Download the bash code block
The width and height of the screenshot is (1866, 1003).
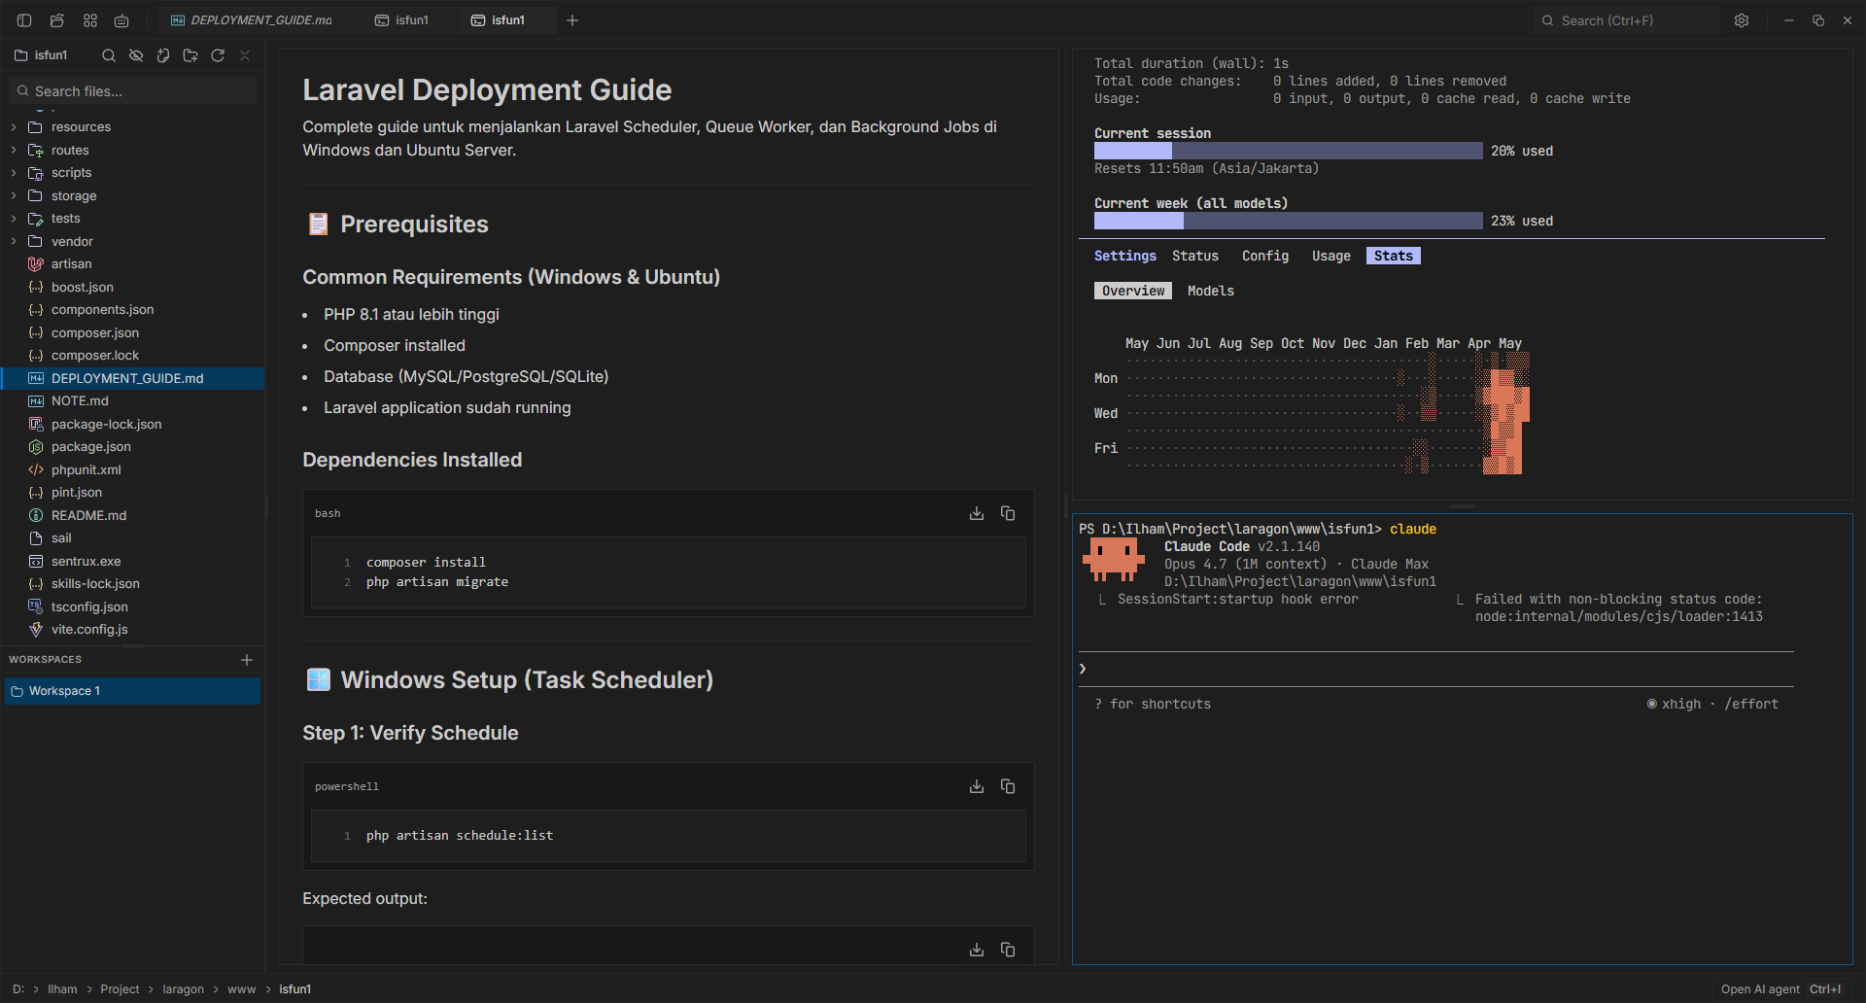tap(977, 513)
